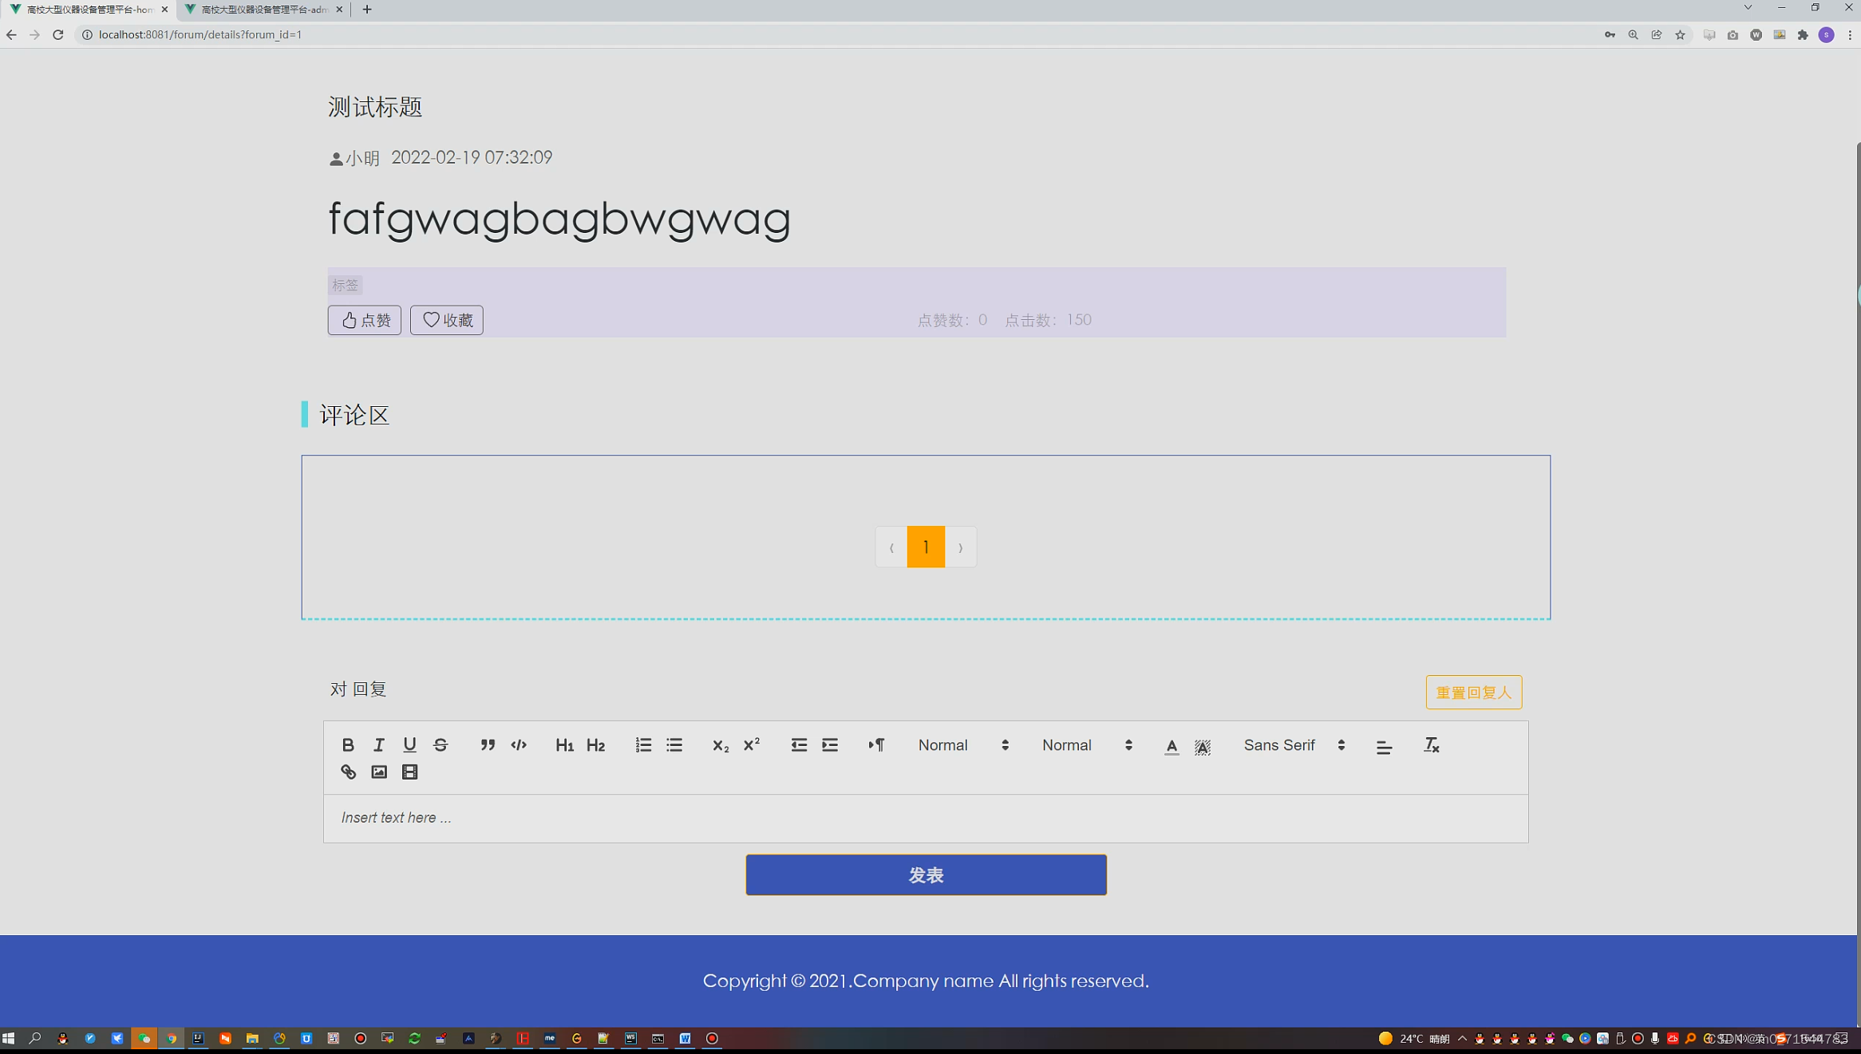Viewport: 1861px width, 1054px height.
Task: Open the text color picker
Action: tap(1172, 745)
